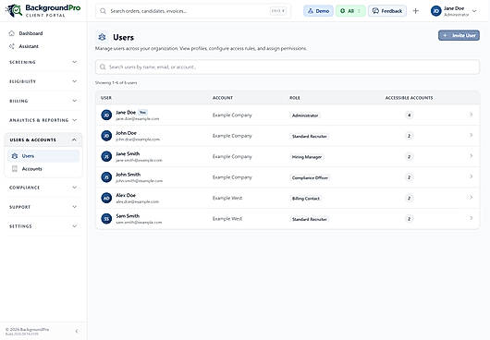Click Alex Doe's AD avatar
The height and width of the screenshot is (340, 490).
click(106, 198)
